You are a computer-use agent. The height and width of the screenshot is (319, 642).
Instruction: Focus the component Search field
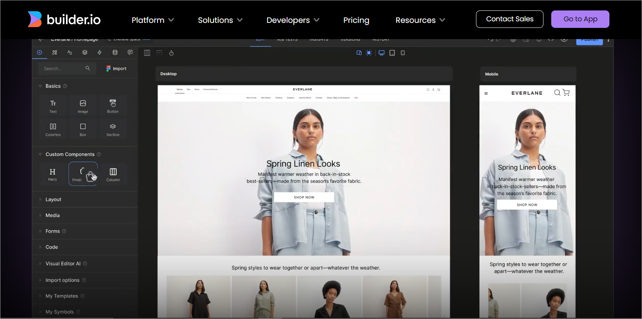click(67, 69)
